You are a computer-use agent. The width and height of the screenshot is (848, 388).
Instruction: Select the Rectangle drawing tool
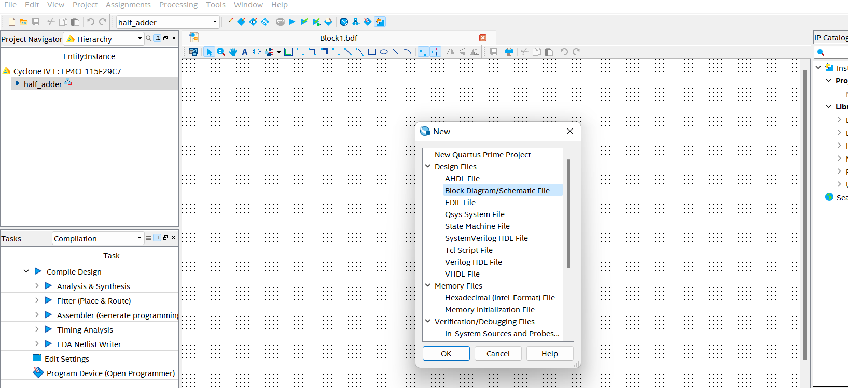coord(372,52)
